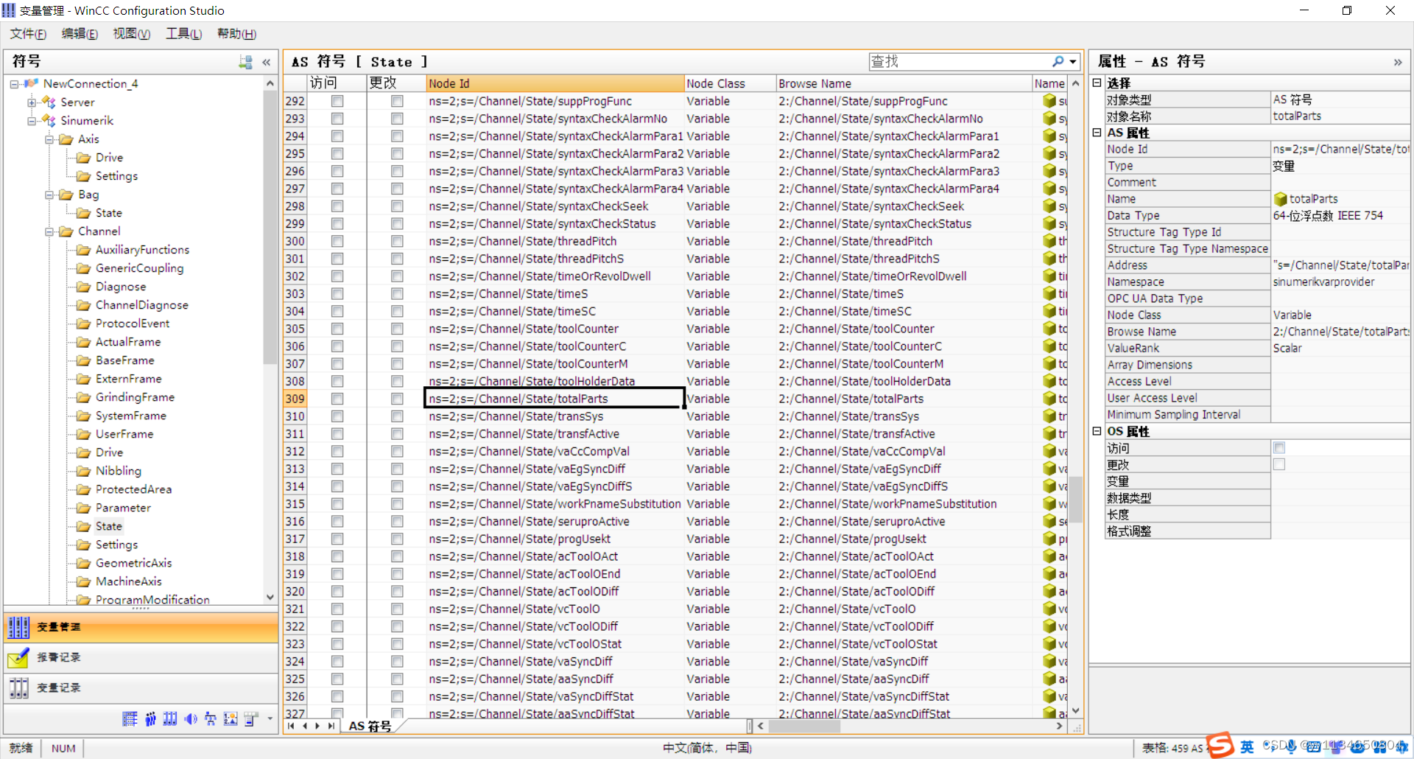Check 访问 box for row 309 totalParts
1414x759 pixels.
(337, 399)
